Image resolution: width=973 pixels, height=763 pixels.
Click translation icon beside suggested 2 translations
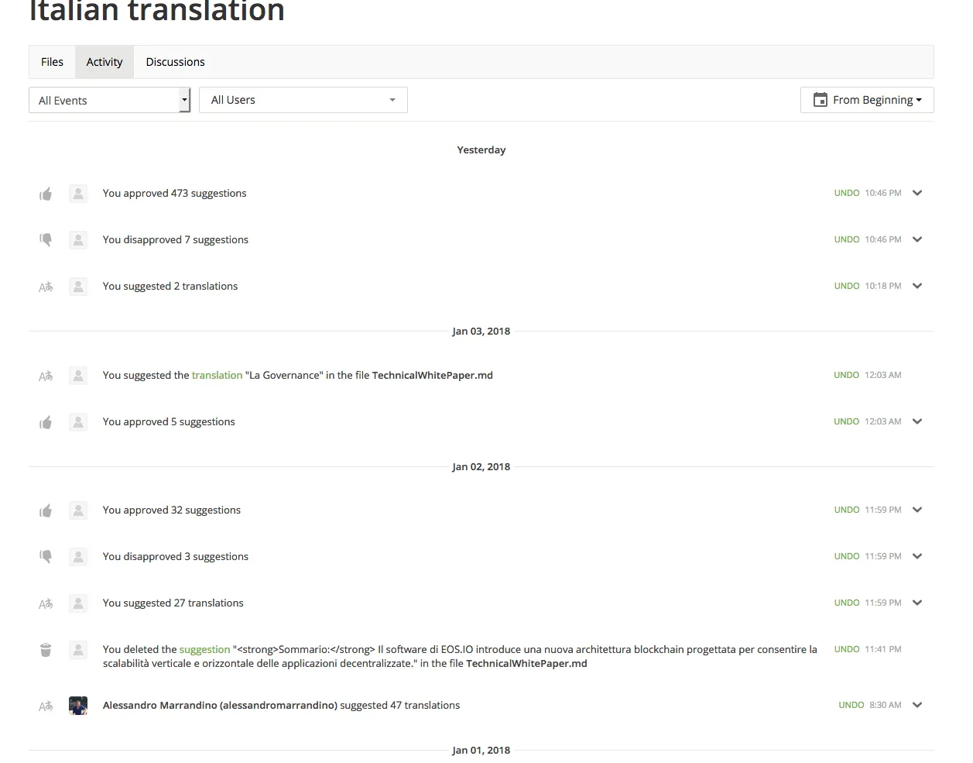pos(46,287)
